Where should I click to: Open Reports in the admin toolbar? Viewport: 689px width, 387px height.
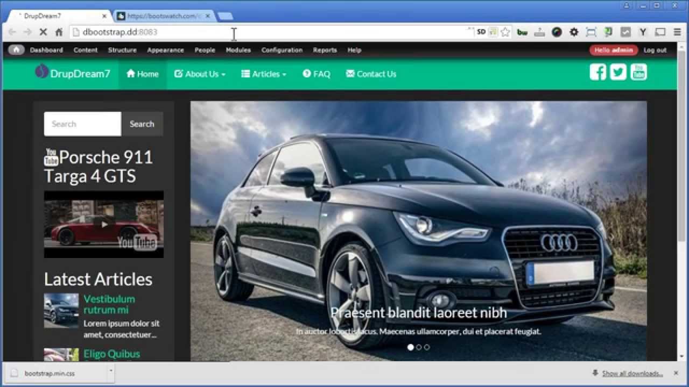coord(325,50)
